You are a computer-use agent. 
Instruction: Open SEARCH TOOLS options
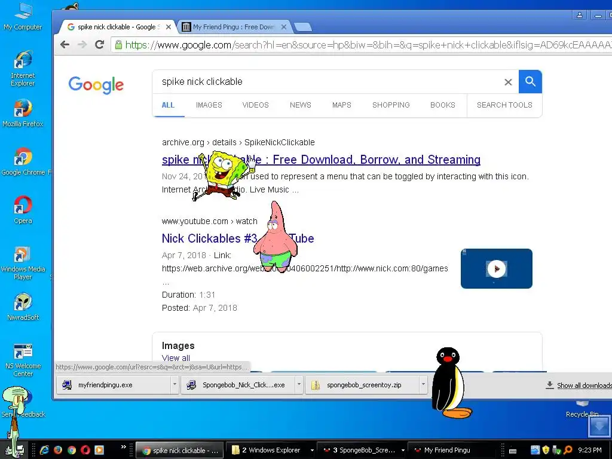point(504,105)
